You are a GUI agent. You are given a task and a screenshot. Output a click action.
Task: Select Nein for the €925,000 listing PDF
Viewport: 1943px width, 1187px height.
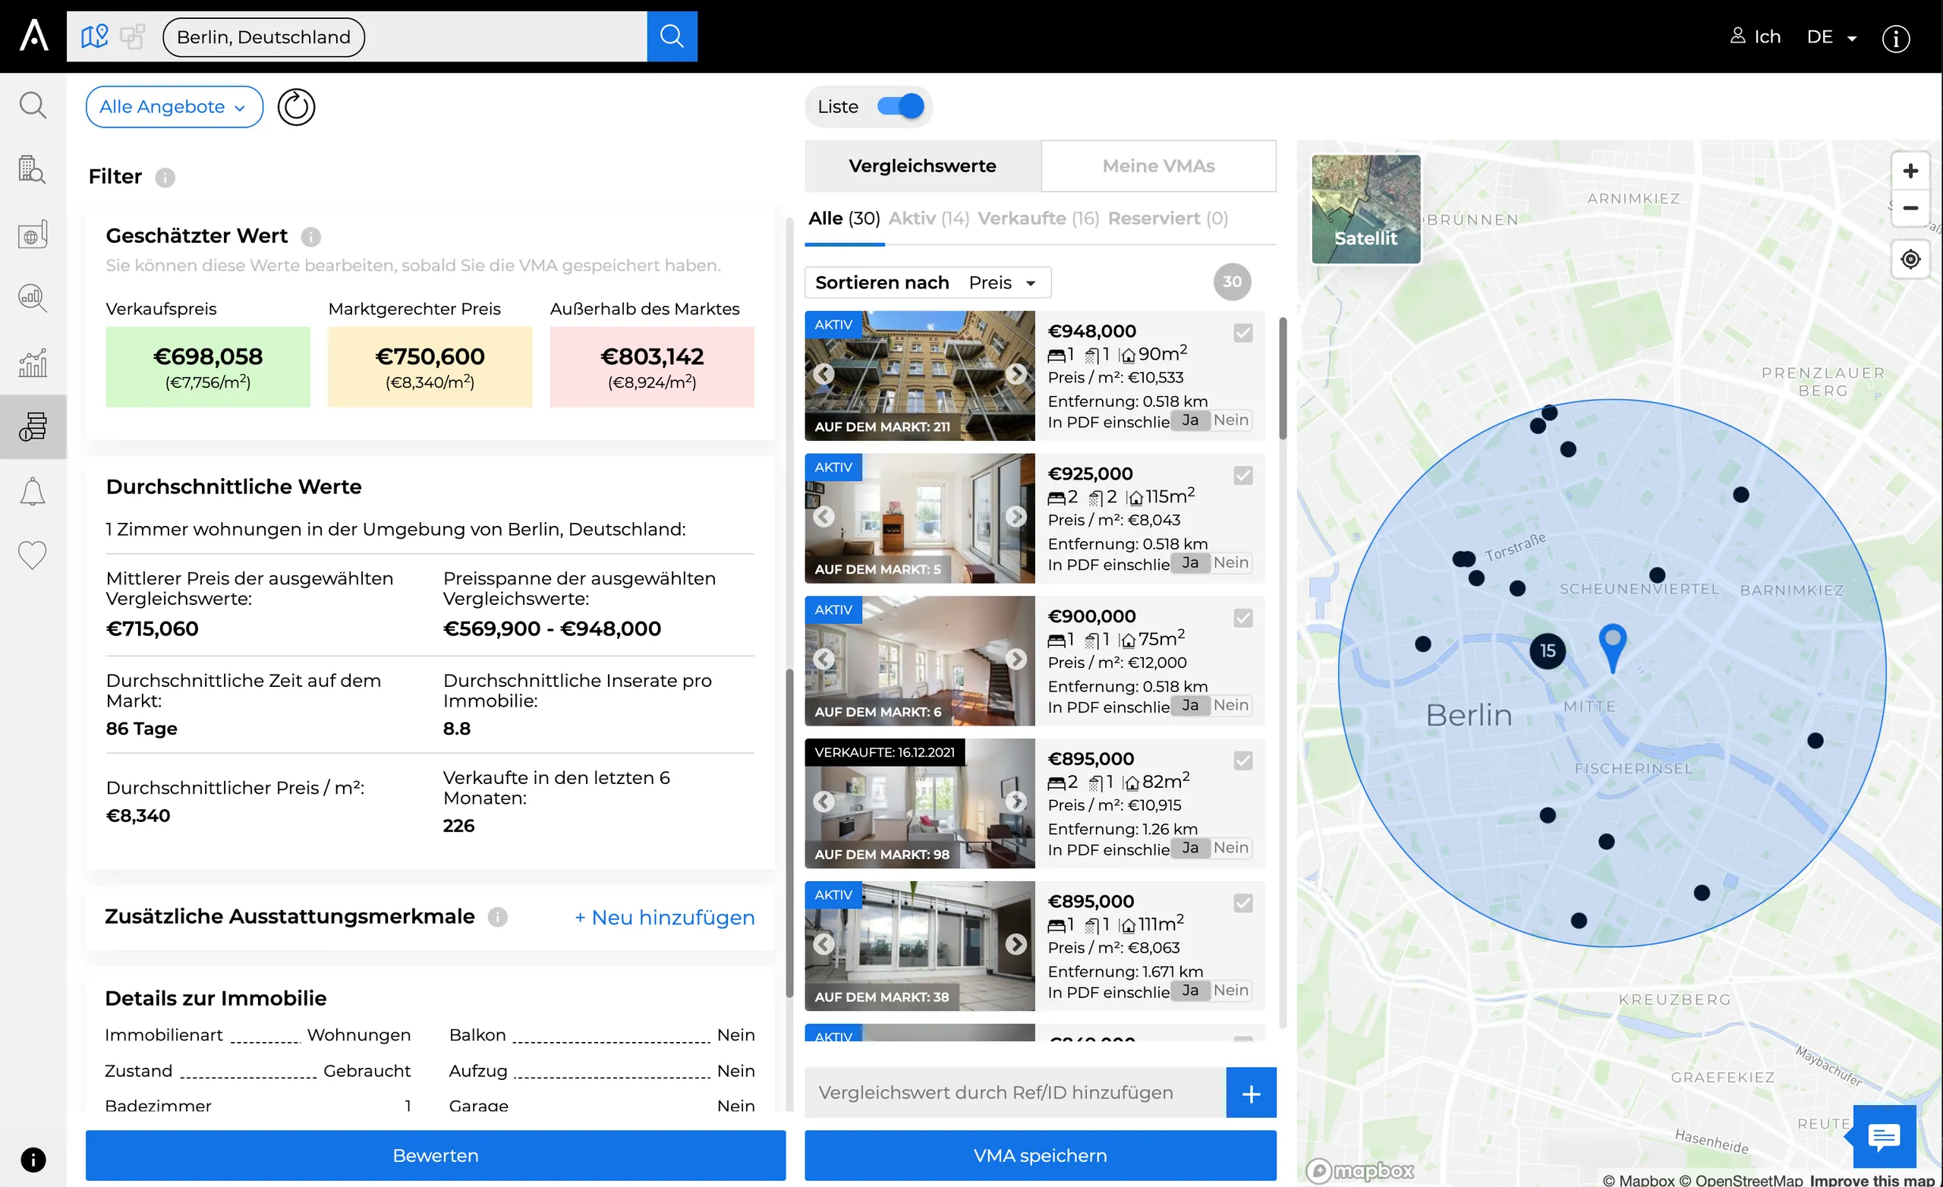(1230, 562)
